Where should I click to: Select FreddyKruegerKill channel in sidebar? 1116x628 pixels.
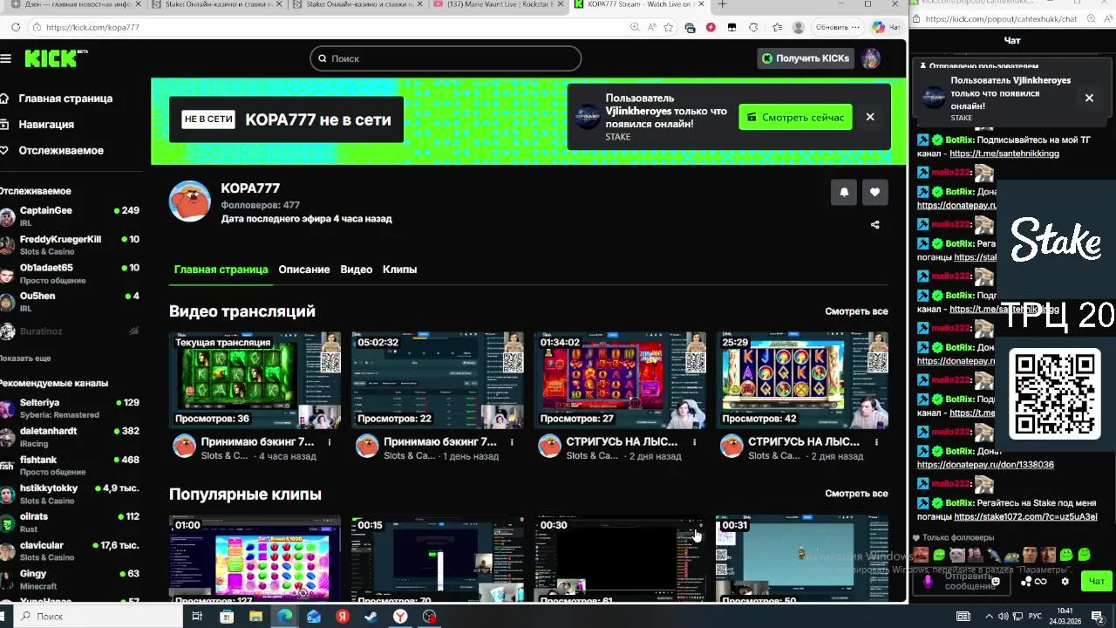pos(70,244)
